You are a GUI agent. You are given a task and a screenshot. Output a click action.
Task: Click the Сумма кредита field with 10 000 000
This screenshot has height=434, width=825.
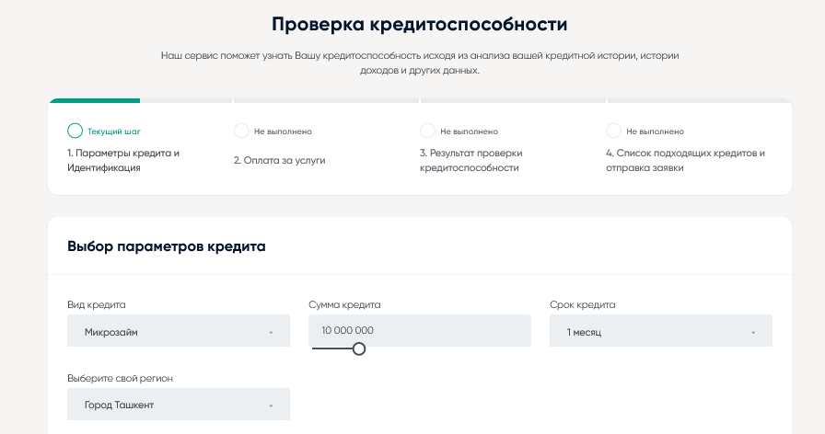420,330
